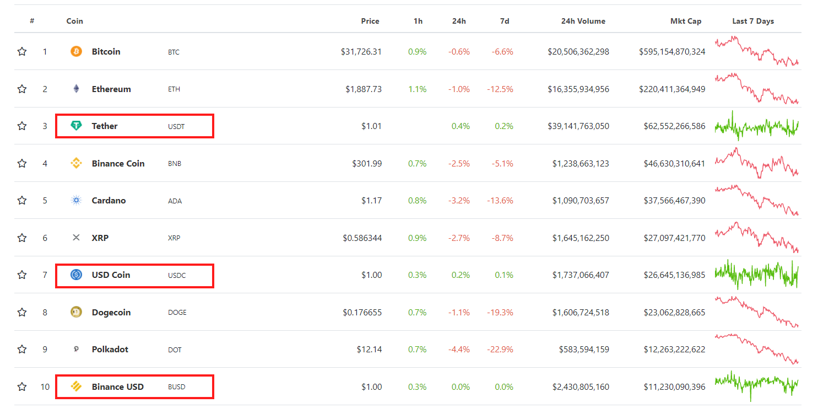Click the Tether USDT coin logo
This screenshot has width=818, height=408.
tap(77, 126)
